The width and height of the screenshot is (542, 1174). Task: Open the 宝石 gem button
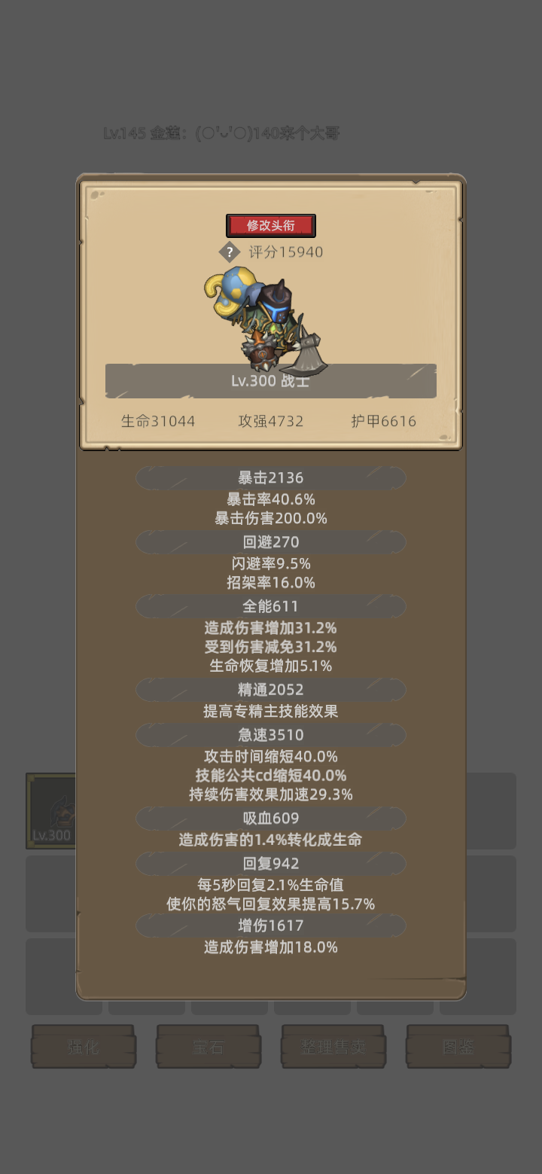click(209, 1046)
